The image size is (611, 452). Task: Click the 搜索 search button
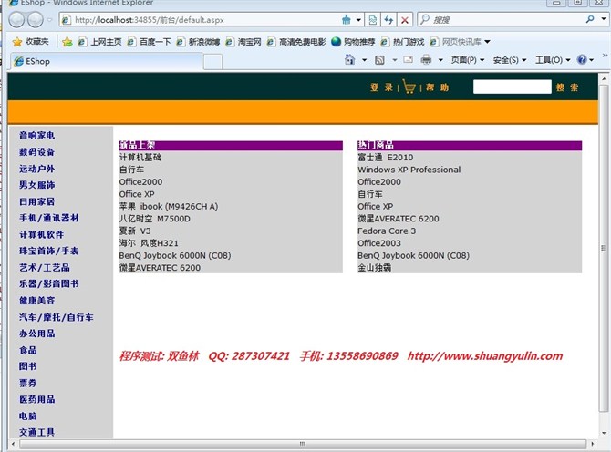click(567, 87)
